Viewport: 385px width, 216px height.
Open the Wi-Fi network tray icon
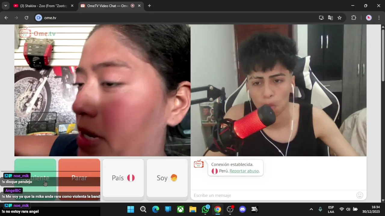341,209
